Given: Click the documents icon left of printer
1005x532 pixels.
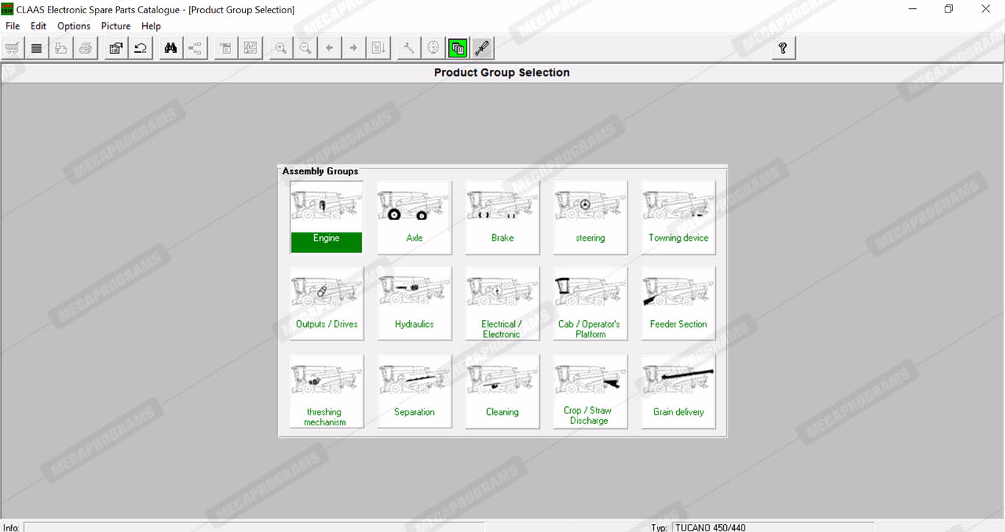Looking at the screenshot, I should [x=61, y=49].
